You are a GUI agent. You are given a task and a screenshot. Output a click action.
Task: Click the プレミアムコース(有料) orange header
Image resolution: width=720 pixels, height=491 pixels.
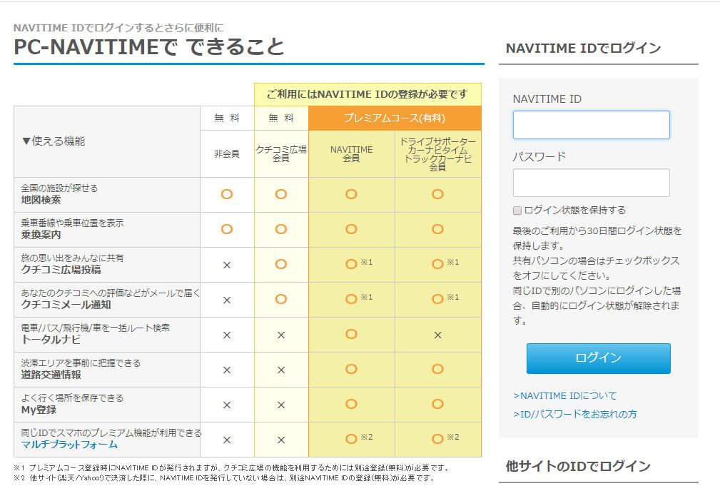coord(395,118)
